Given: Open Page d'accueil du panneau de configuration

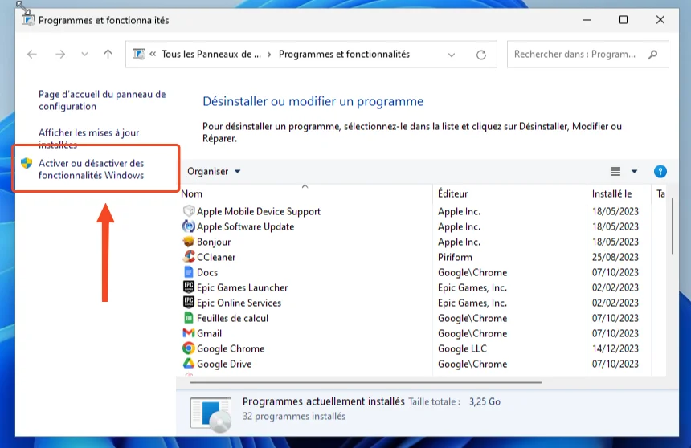Looking at the screenshot, I should (x=102, y=100).
